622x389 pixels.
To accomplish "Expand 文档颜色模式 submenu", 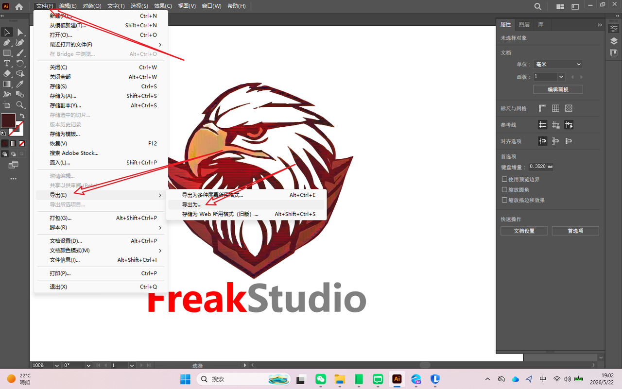I will coord(101,251).
